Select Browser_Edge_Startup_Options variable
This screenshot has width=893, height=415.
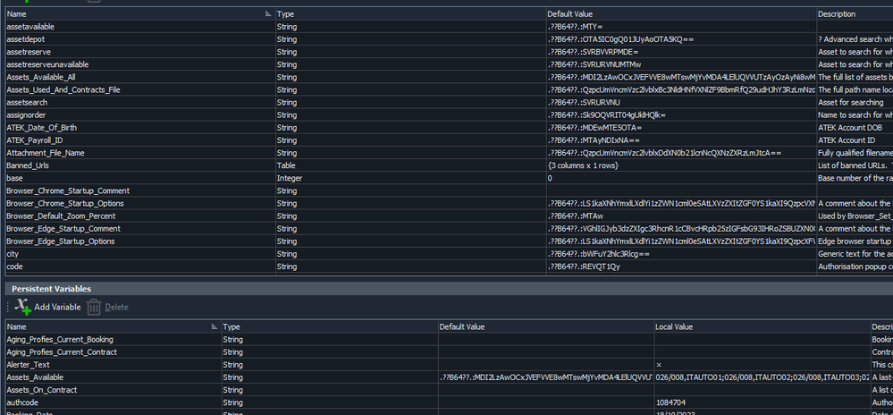point(60,241)
